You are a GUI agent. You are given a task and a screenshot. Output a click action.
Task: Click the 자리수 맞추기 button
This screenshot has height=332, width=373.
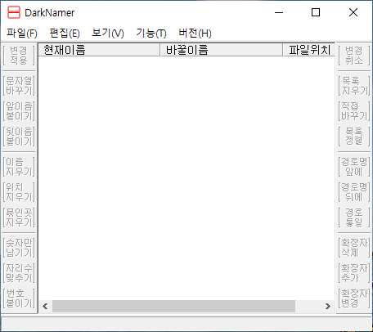click(19, 273)
